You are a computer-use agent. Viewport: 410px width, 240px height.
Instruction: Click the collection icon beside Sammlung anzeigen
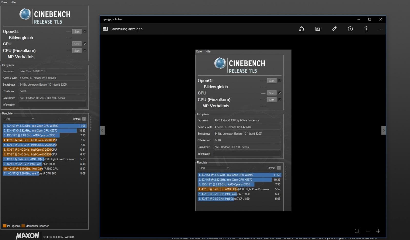tap(105, 29)
